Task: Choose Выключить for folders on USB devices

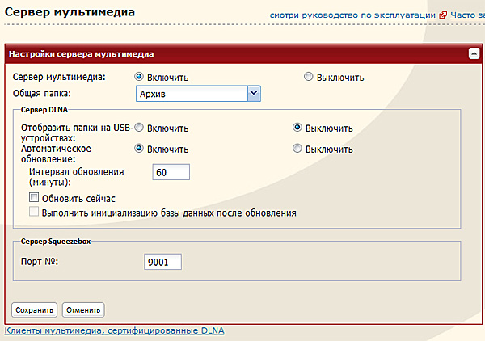Action: [297, 128]
